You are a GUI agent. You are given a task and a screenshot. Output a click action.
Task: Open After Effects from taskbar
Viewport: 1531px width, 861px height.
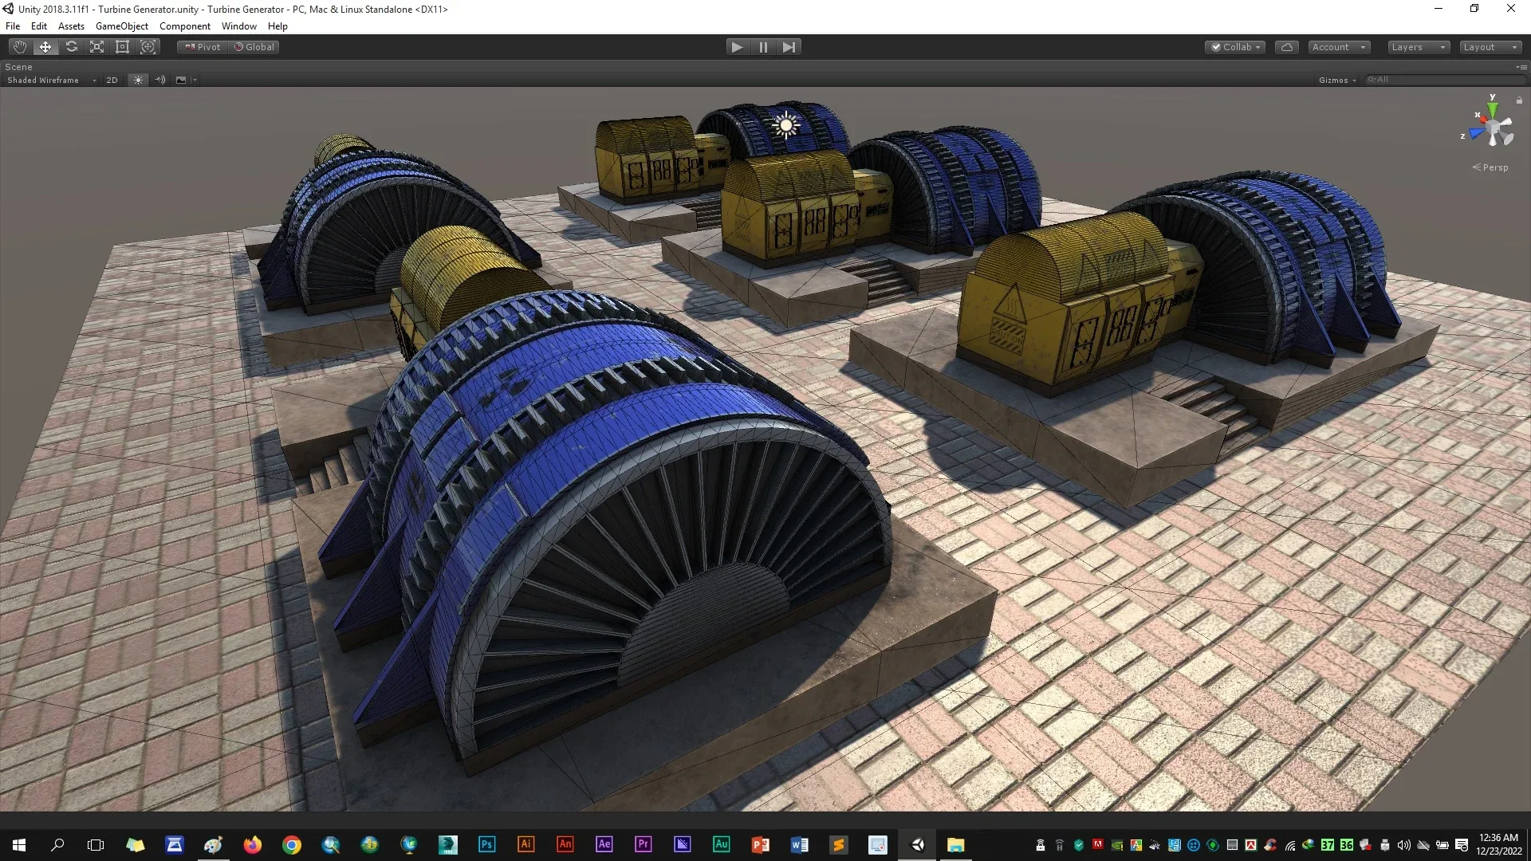(604, 844)
